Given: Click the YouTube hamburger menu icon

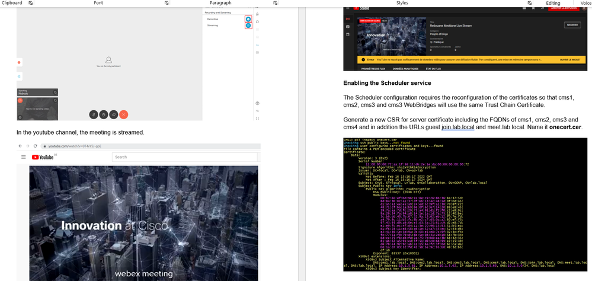Looking at the screenshot, I should click(24, 157).
